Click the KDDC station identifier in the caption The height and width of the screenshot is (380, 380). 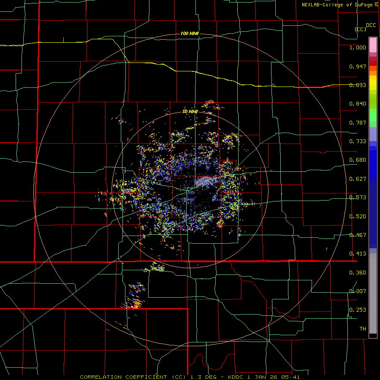[x=236, y=377]
